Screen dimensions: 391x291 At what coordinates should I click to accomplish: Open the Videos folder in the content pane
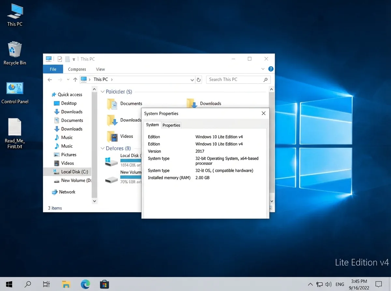click(x=120, y=136)
